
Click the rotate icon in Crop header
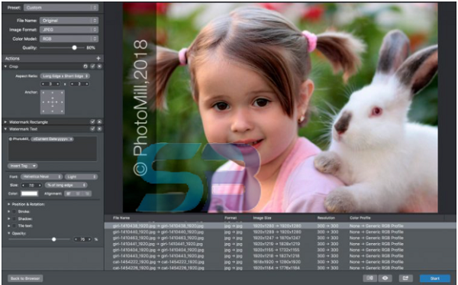tap(85, 66)
